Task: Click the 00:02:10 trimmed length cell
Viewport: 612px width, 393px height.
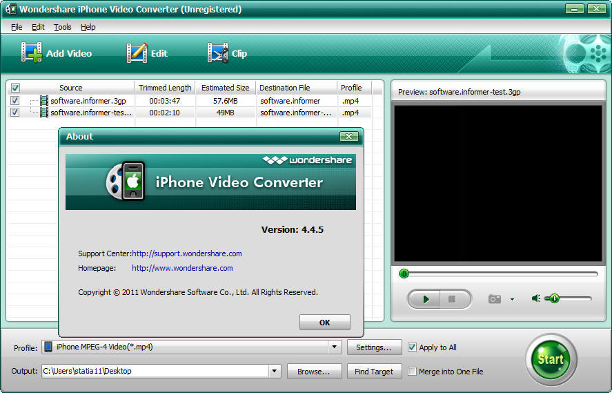Action: (x=165, y=113)
